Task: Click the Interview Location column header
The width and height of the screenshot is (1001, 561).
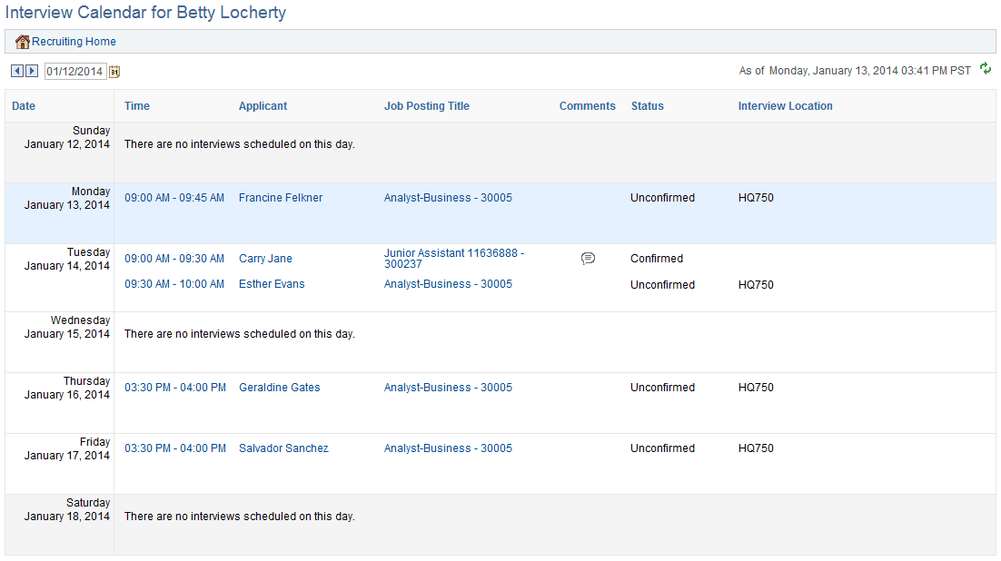Action: pos(785,106)
